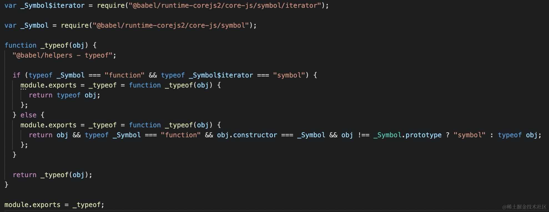Click the Juejin community watermark text
549x212 pixels.
pyautogui.click(x=524, y=207)
